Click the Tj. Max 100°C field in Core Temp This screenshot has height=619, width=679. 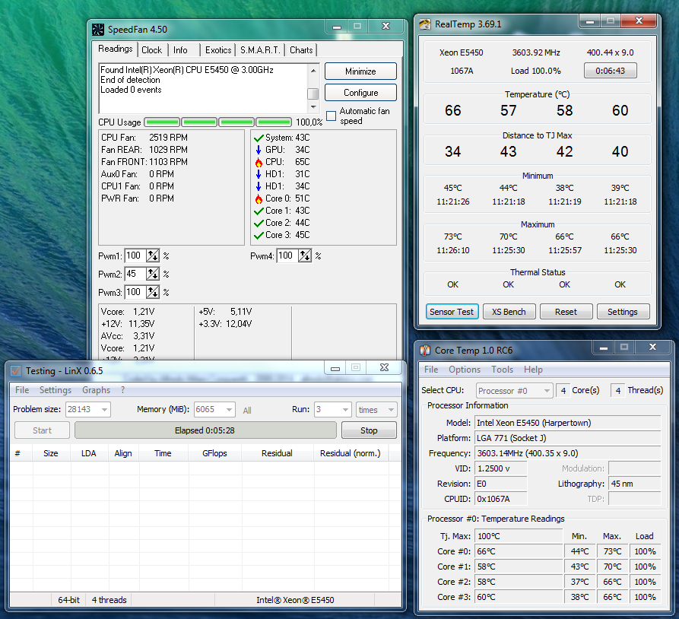pos(519,536)
